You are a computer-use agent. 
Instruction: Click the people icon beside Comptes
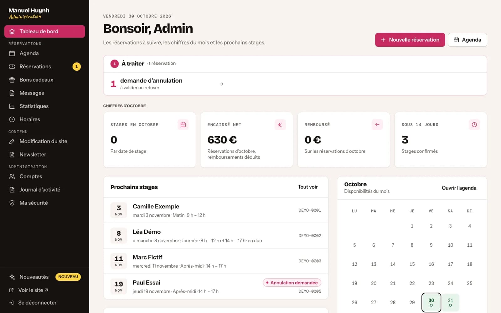click(12, 177)
